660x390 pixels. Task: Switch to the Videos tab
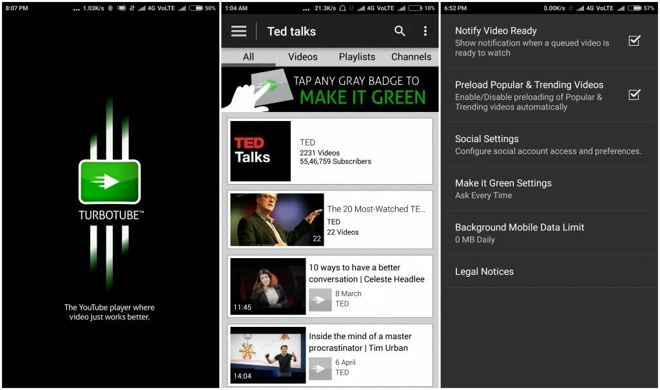click(303, 57)
